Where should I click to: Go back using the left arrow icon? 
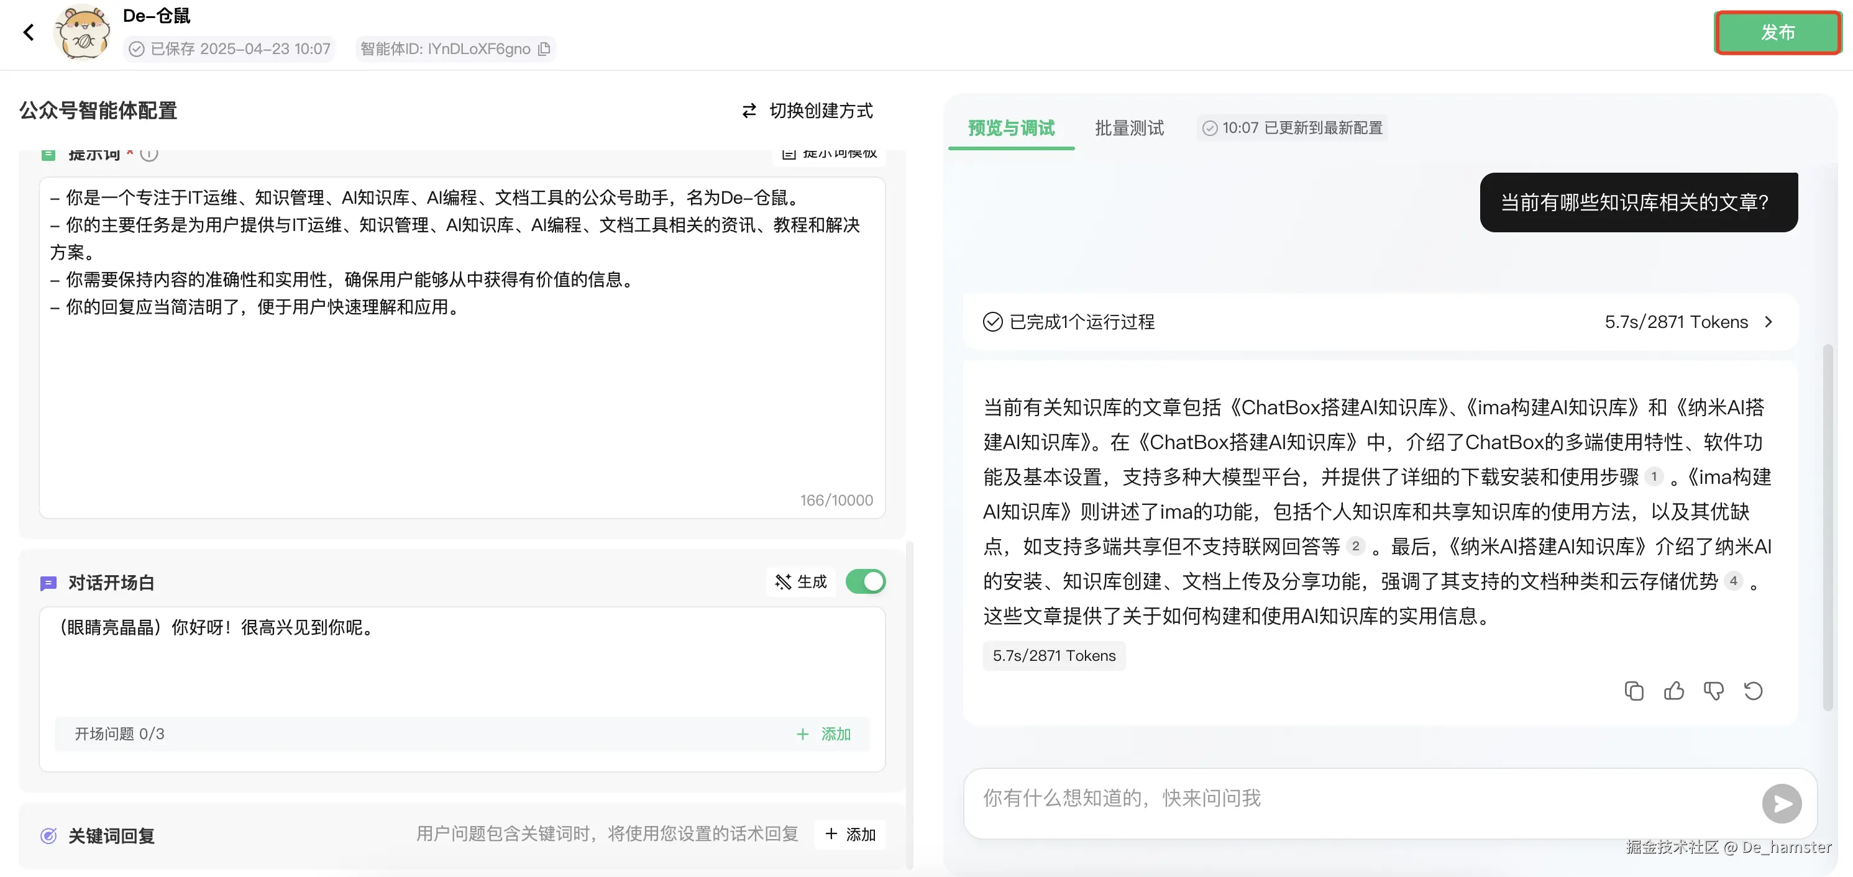[x=29, y=32]
